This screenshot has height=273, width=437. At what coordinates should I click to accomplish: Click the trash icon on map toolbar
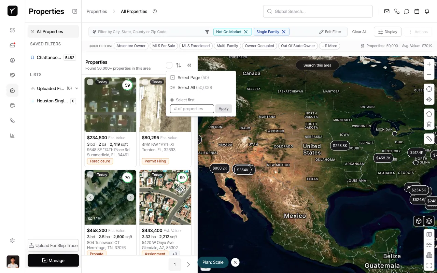tap(429, 125)
